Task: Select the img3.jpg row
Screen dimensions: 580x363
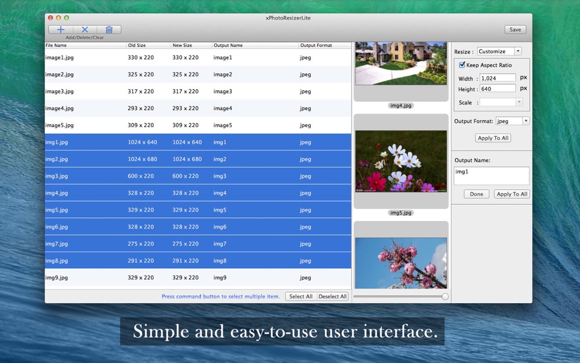Action: (x=198, y=176)
